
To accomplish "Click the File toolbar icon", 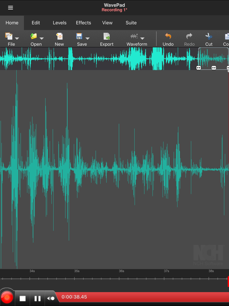I will 9,36.
